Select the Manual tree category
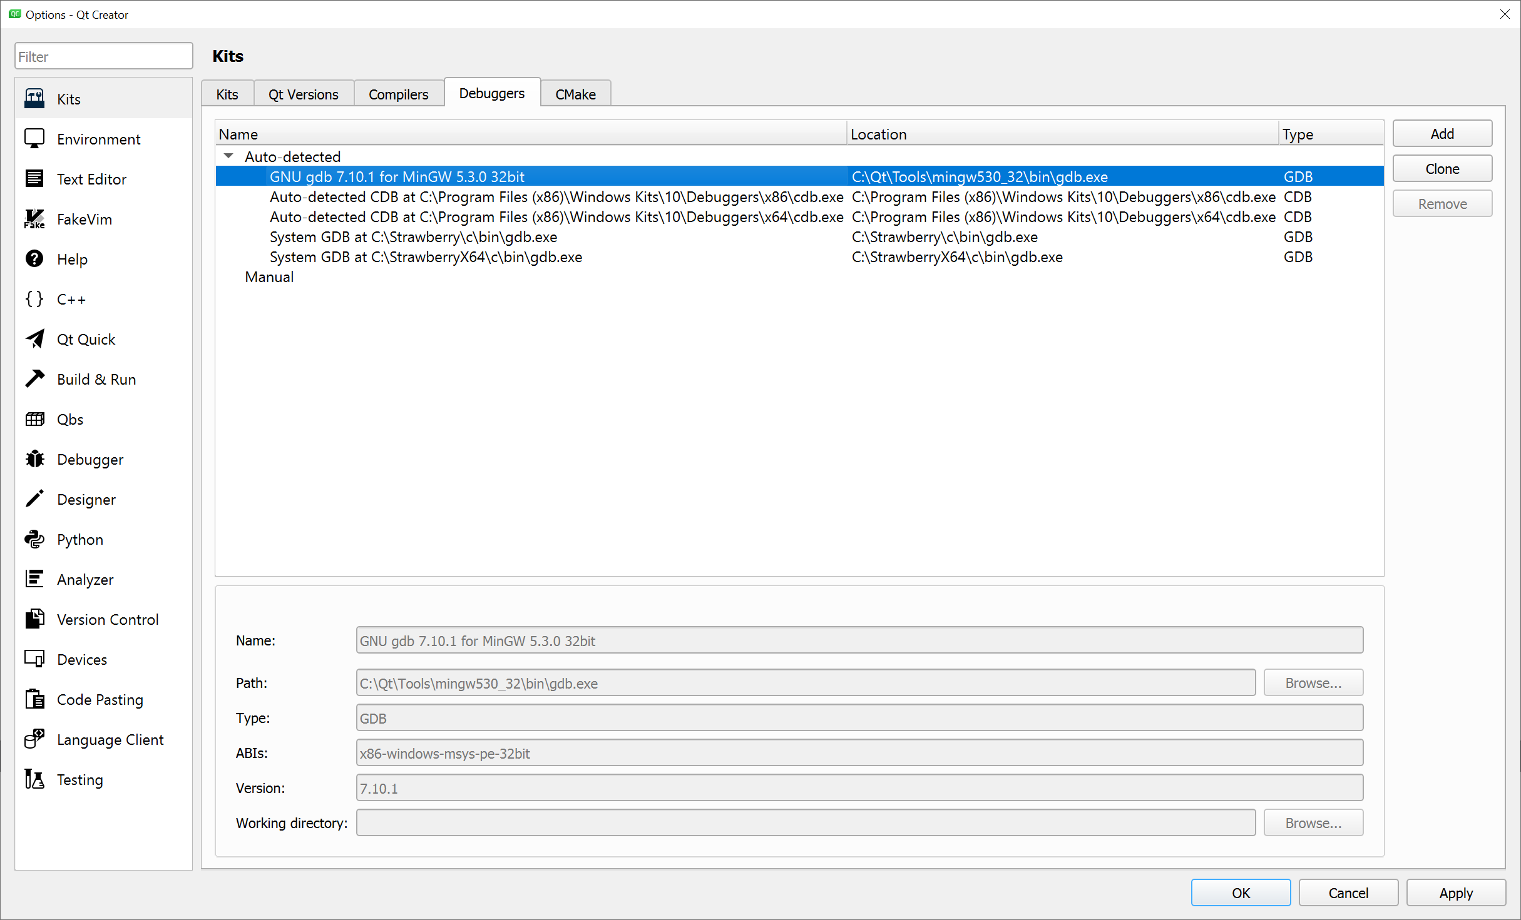 click(269, 277)
